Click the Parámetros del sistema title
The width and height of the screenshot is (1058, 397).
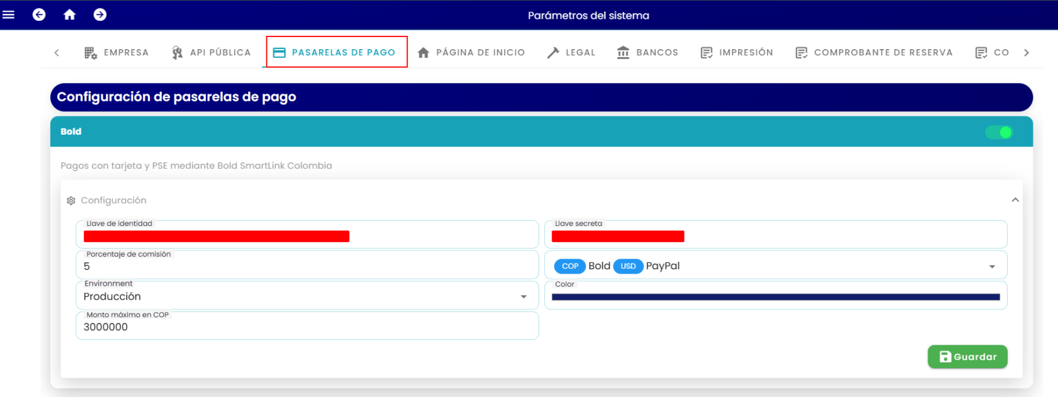click(x=588, y=15)
